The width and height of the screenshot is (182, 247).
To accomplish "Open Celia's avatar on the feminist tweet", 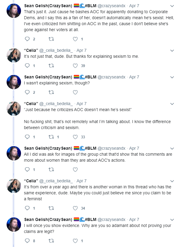I will pyautogui.click(x=14, y=186).
